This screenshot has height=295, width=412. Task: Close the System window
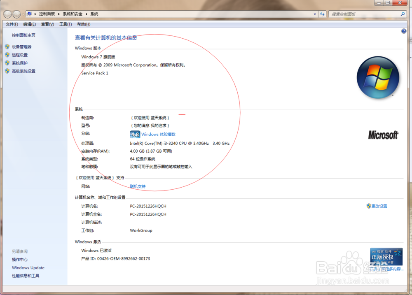[400, 3]
